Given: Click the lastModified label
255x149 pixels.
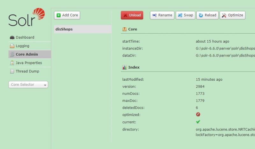Looking at the screenshot, I should click(133, 79).
